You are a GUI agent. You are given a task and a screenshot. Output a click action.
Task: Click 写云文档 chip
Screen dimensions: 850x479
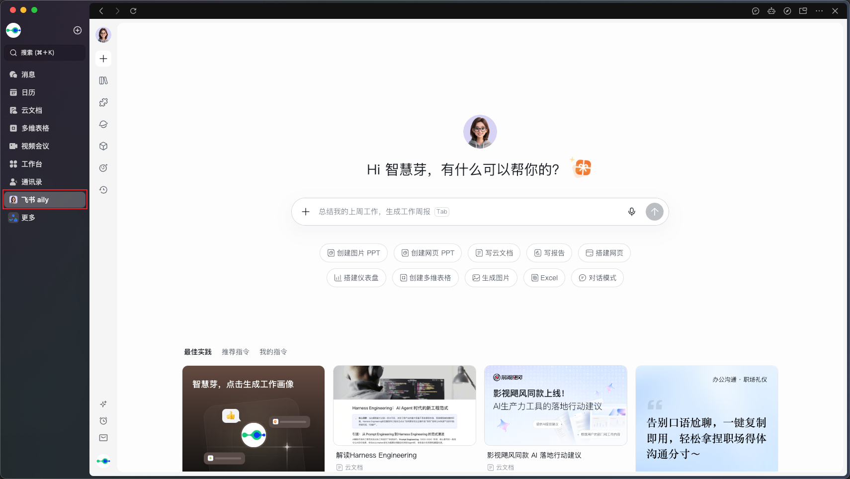(x=494, y=253)
